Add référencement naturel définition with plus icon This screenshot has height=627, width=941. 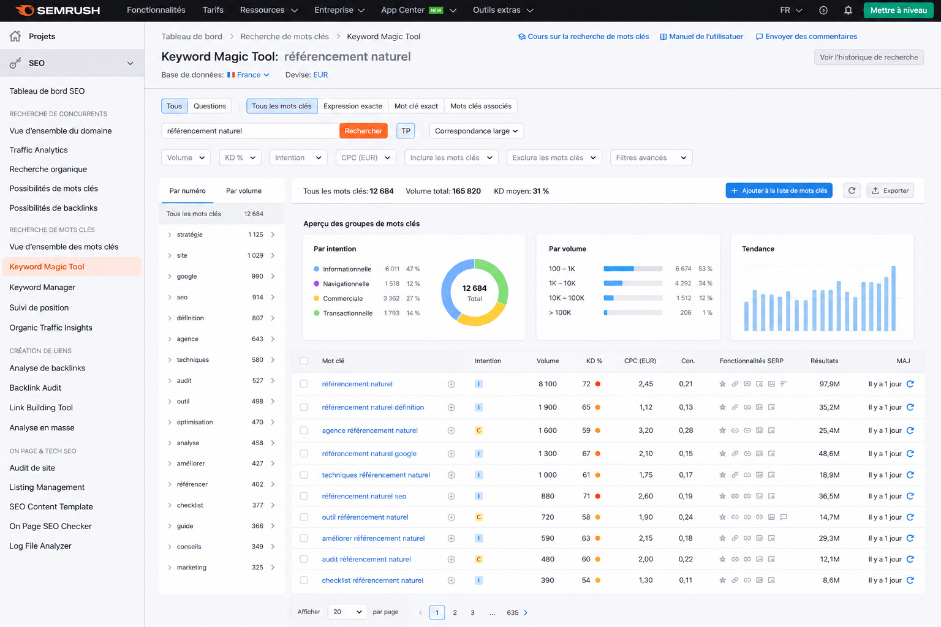point(452,407)
